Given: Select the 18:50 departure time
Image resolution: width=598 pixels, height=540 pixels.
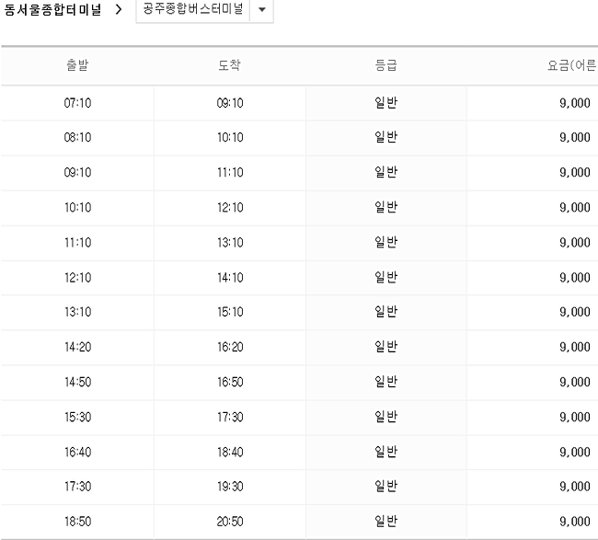Looking at the screenshot, I should point(77,522).
